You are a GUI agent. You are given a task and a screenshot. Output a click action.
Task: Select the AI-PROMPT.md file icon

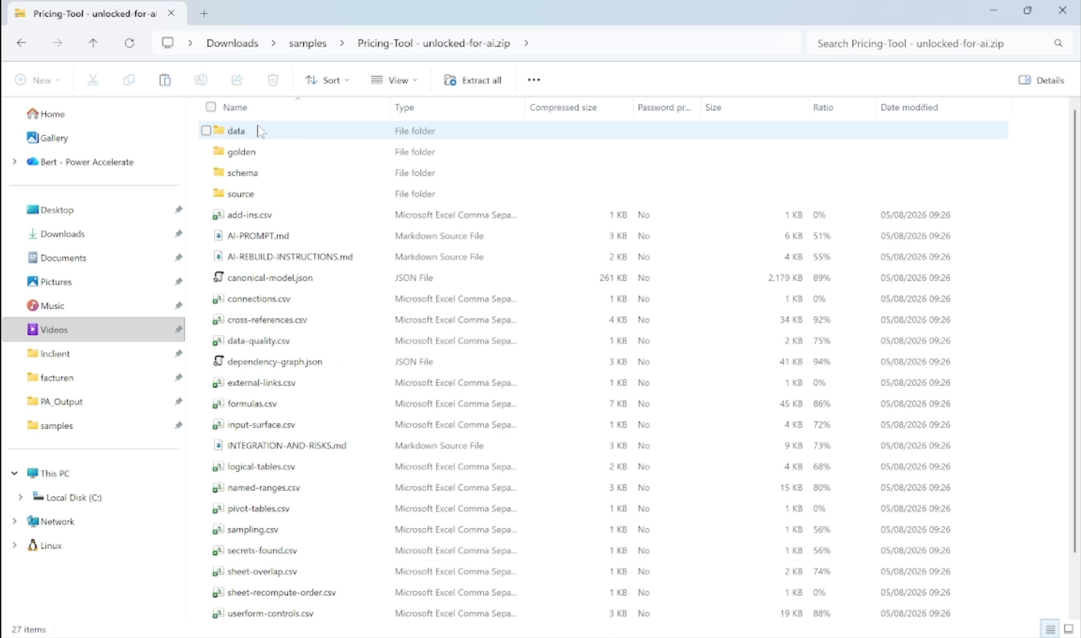click(218, 235)
